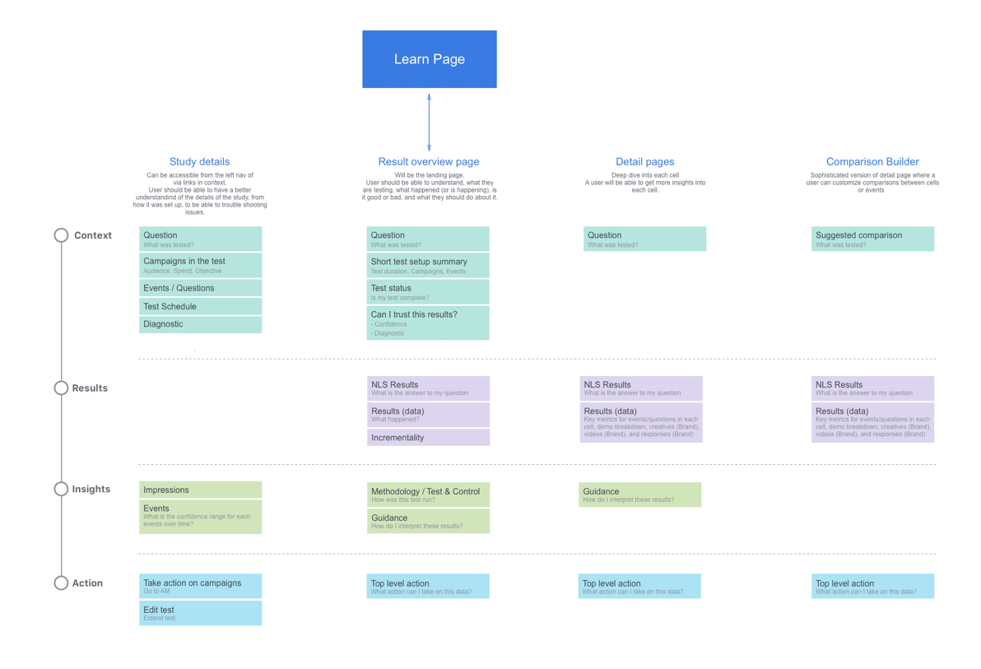Select the Can I trust this results card
Image resolution: width=981 pixels, height=669 pixels.
point(428,323)
